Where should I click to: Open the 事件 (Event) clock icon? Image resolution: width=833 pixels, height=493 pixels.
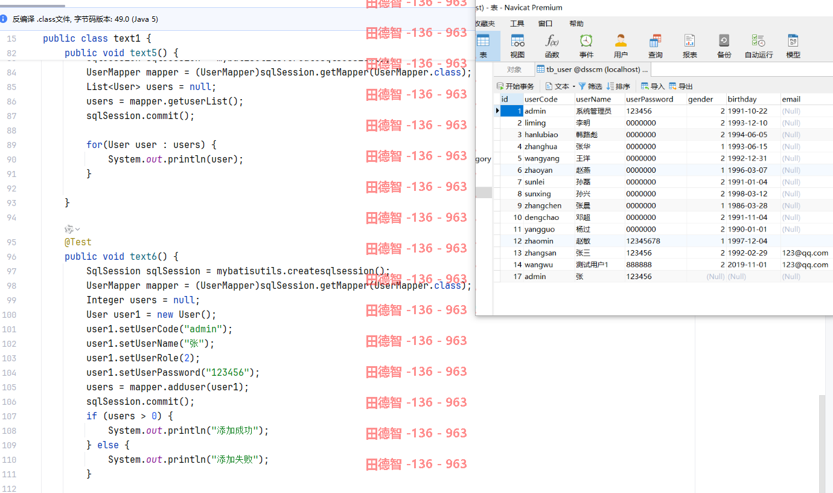[586, 46]
